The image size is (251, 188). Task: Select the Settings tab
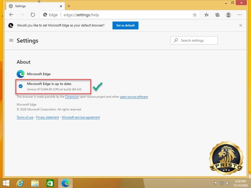36,6
